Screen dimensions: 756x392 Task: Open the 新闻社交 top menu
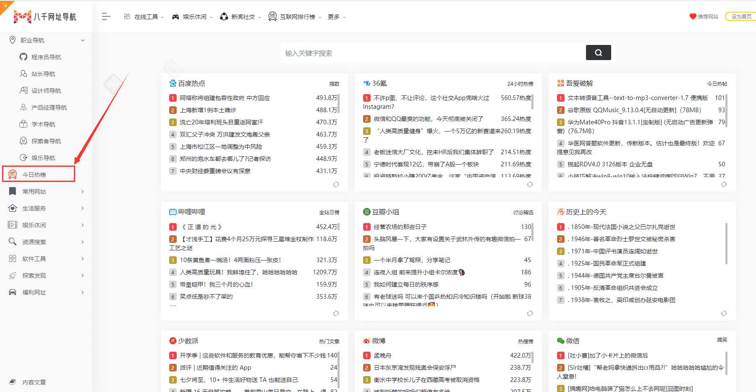(x=241, y=17)
